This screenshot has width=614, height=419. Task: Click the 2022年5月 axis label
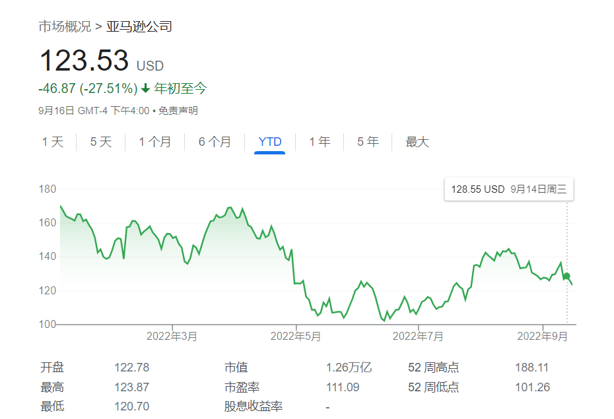[x=296, y=337]
